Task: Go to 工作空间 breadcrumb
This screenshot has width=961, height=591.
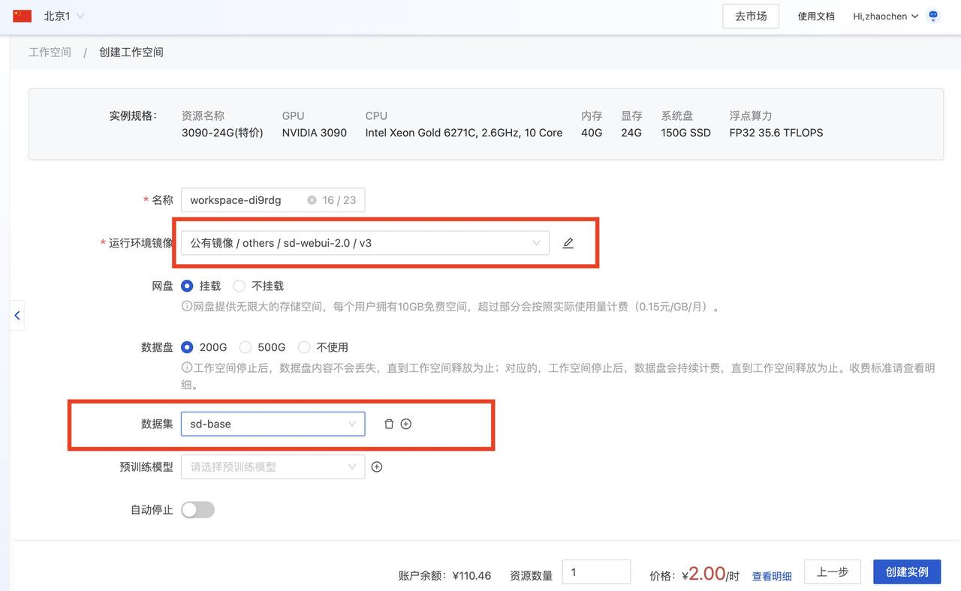Action: [x=50, y=52]
